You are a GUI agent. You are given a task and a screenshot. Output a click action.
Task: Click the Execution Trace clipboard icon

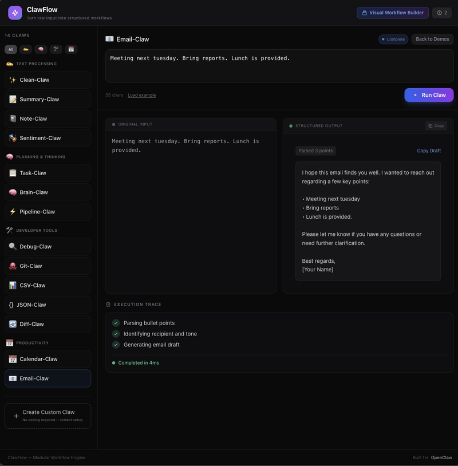(108, 305)
